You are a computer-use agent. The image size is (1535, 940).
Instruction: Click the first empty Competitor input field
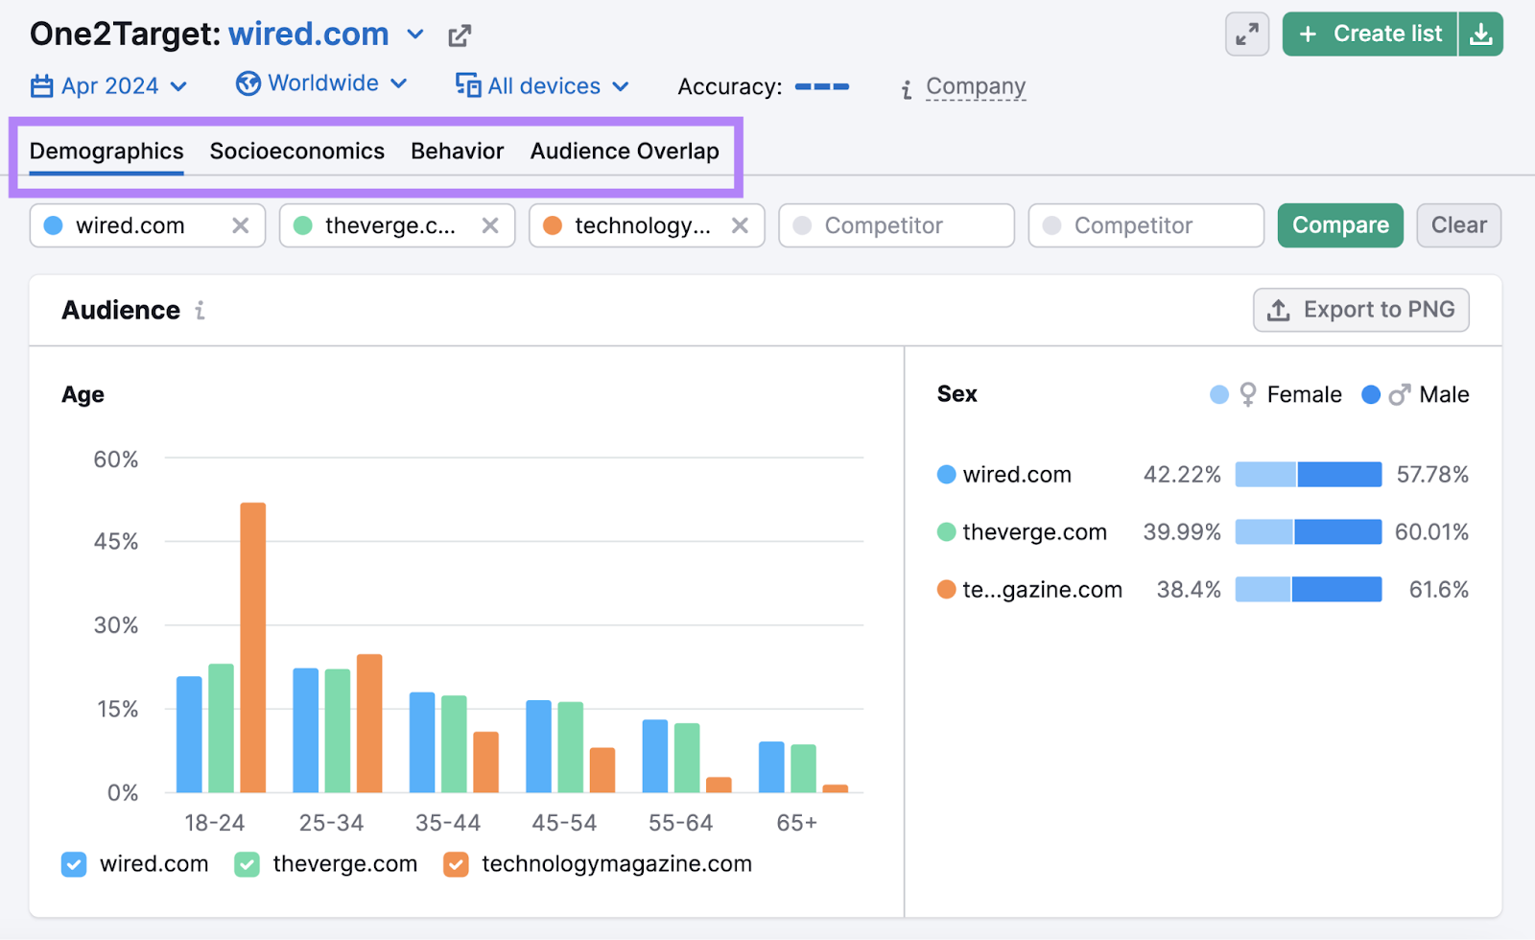(896, 225)
